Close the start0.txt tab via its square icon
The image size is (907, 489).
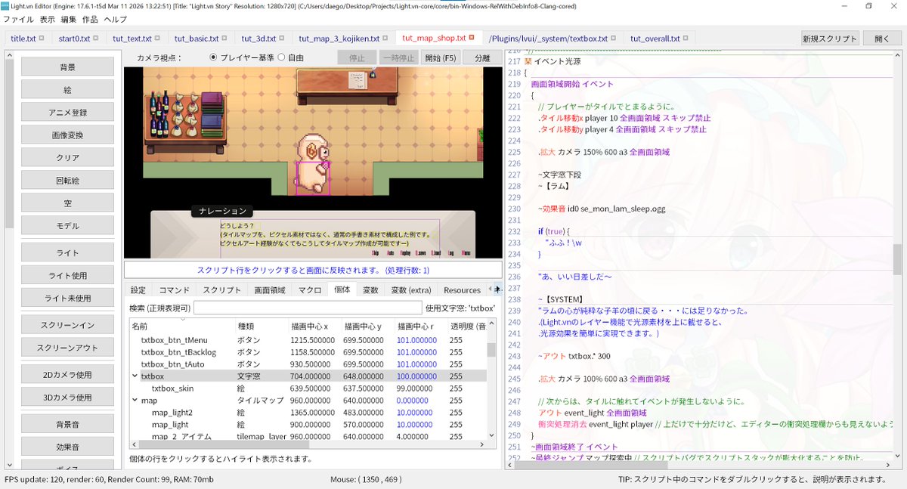click(x=96, y=39)
